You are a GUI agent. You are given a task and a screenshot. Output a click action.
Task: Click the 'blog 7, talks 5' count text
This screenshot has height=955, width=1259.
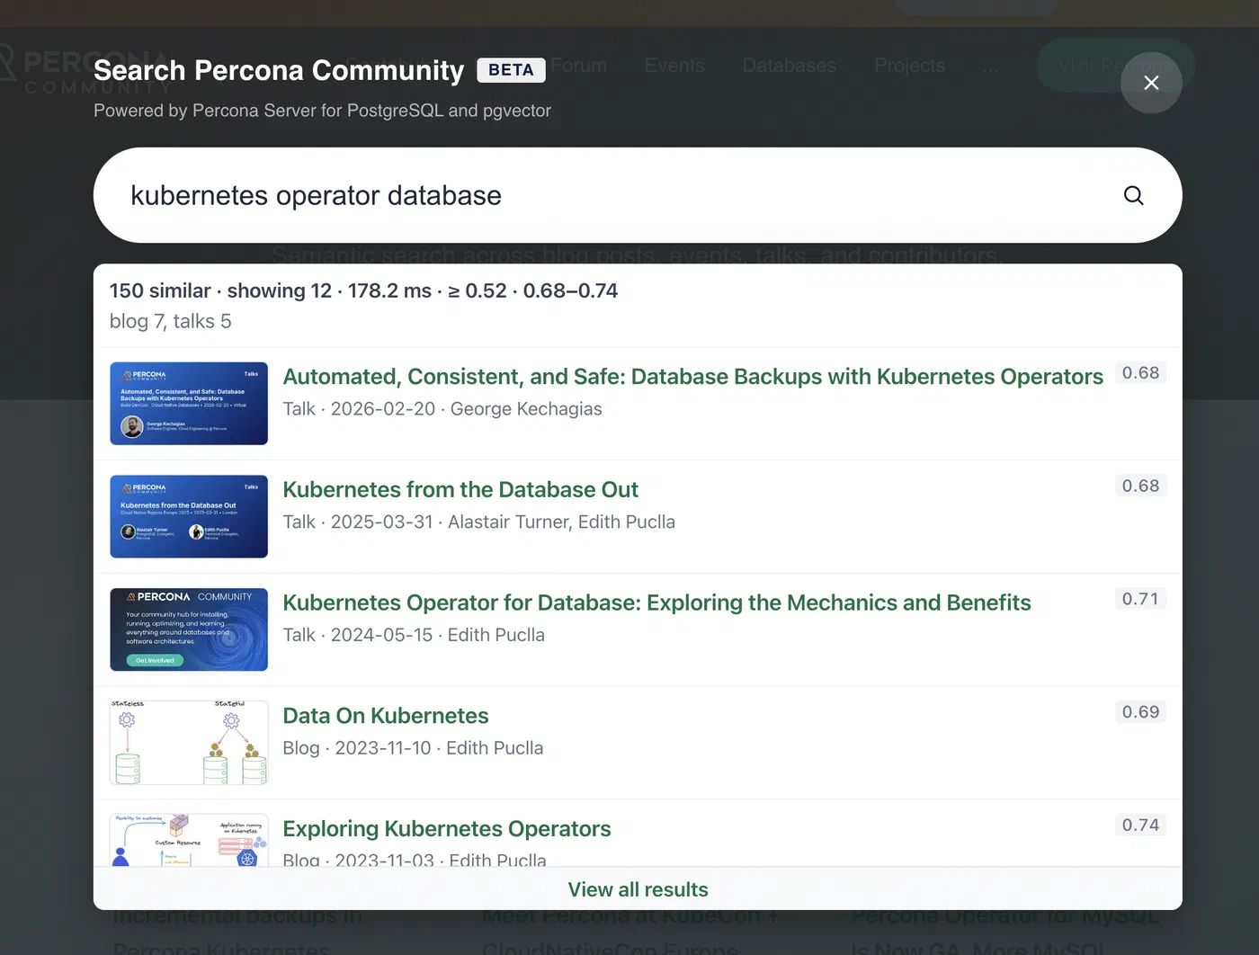tap(171, 321)
